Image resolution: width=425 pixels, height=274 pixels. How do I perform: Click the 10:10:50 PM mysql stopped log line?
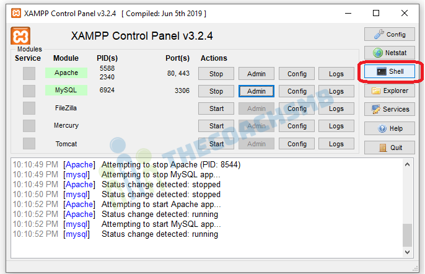[116, 195]
